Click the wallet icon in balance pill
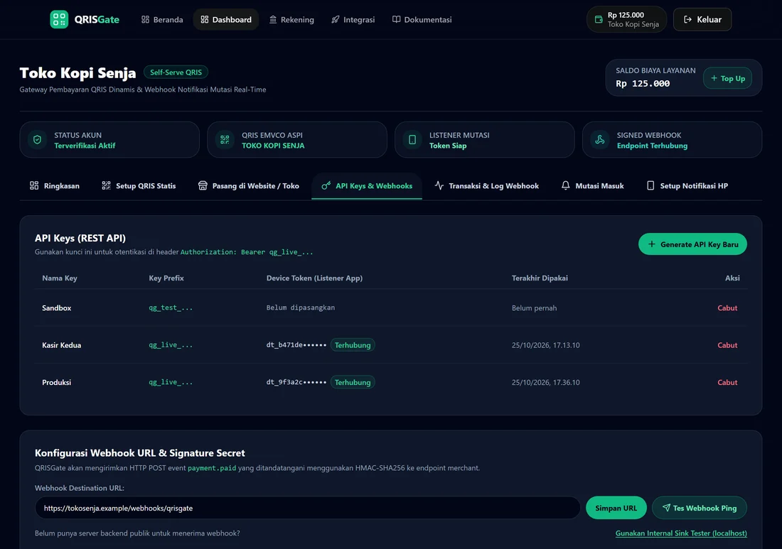 (599, 19)
